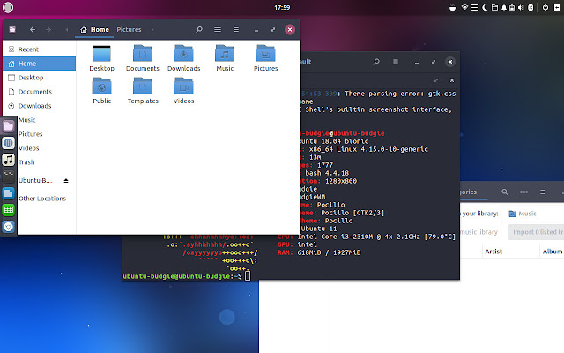Select the Videos folder icon
Image resolution: width=564 pixels, height=353 pixels.
tap(183, 91)
